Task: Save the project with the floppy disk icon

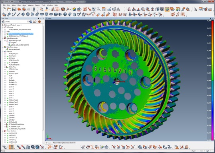Action: 14,9
